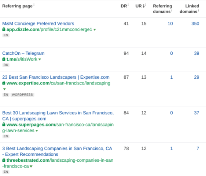Open CatchOn – Telegram page title link

(23, 53)
